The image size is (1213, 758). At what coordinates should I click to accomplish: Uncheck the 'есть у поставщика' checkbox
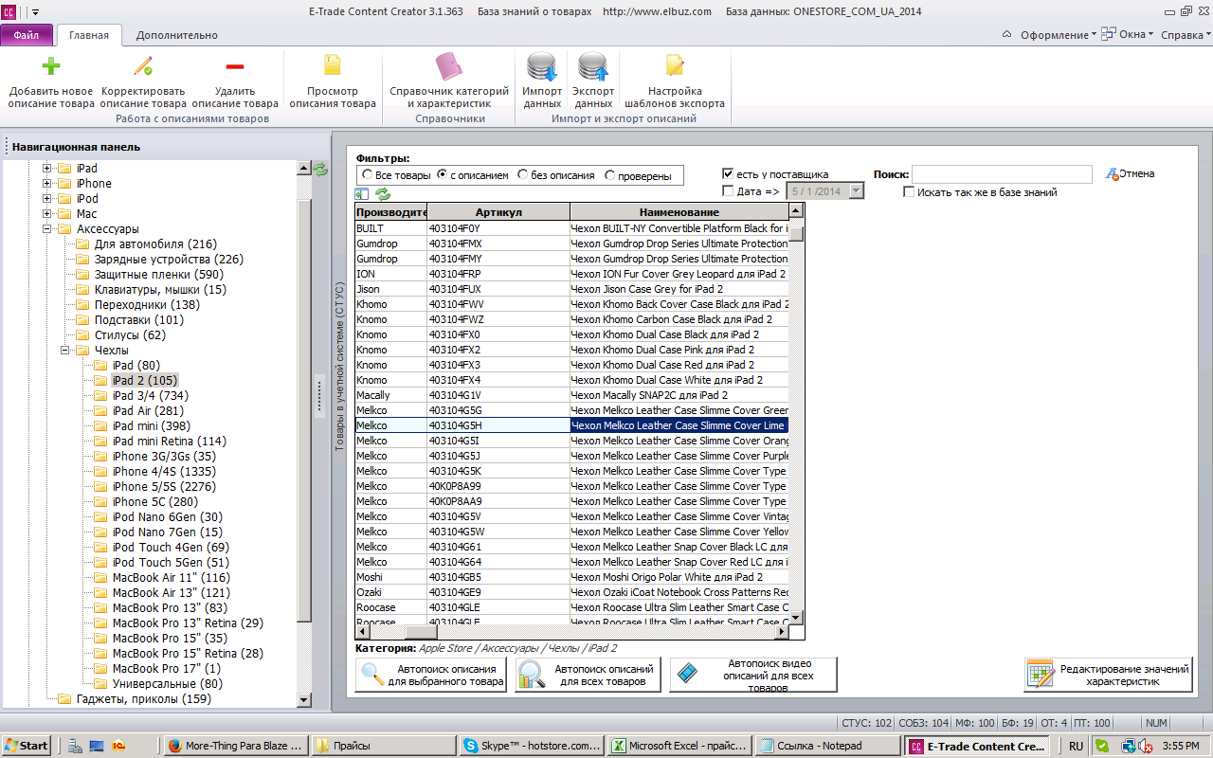coord(728,174)
